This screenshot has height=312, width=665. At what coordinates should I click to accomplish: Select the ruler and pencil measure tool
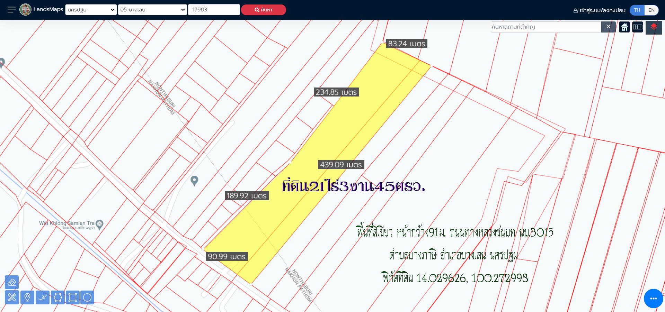tap(12, 297)
